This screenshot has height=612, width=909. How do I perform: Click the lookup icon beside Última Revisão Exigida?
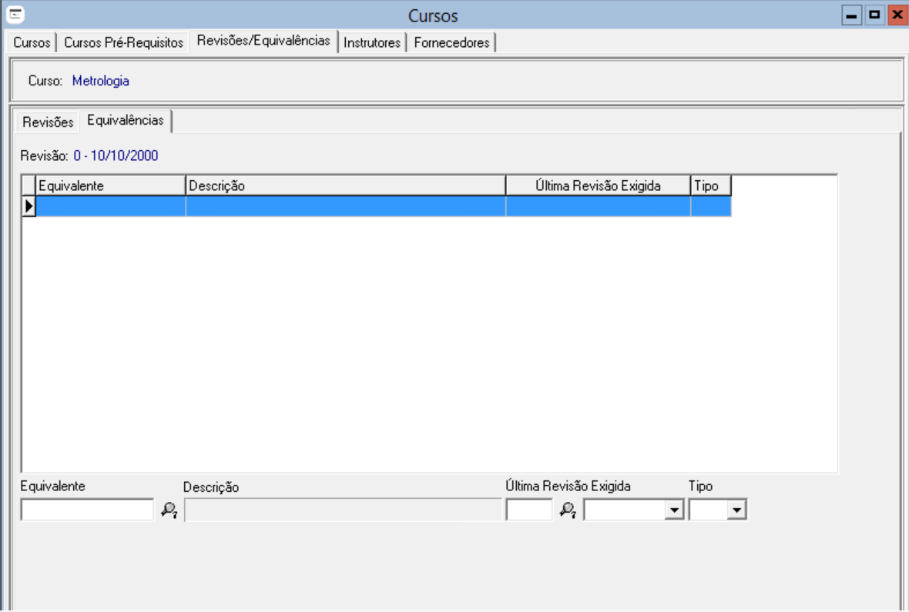click(568, 510)
